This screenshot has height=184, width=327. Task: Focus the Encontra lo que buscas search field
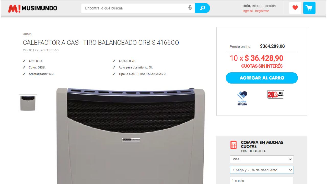pos(135,8)
